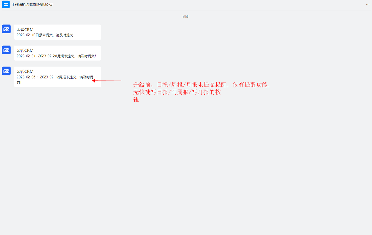Screen dimensions: 372x235
Task: Click the title 工作通知:金智新版测试公司
Action: click(x=33, y=5)
